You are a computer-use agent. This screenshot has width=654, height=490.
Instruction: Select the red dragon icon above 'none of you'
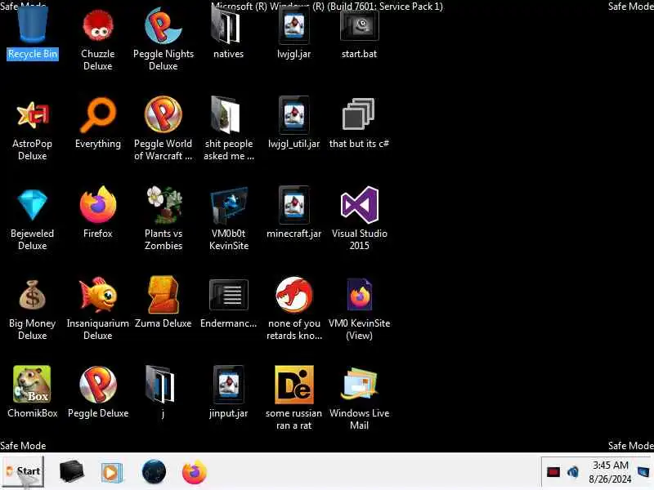tap(293, 295)
